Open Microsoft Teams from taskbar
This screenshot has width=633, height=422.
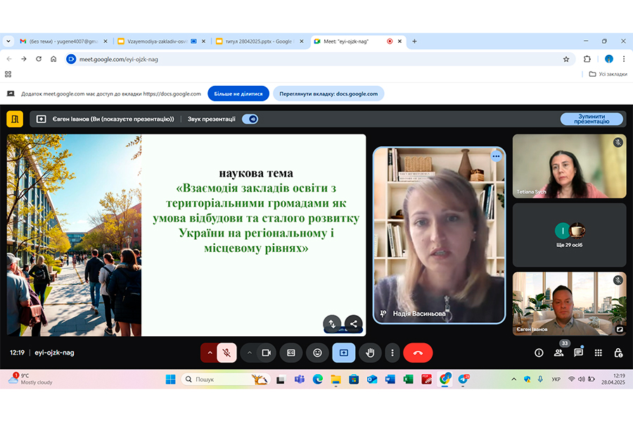[299, 379]
